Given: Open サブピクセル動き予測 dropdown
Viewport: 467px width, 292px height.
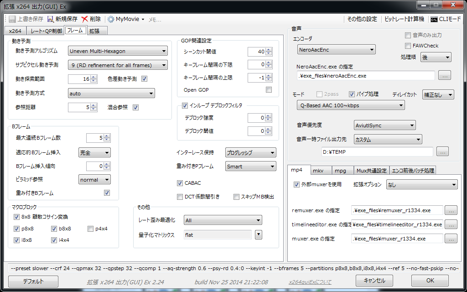Looking at the screenshot, I should click(x=118, y=65).
